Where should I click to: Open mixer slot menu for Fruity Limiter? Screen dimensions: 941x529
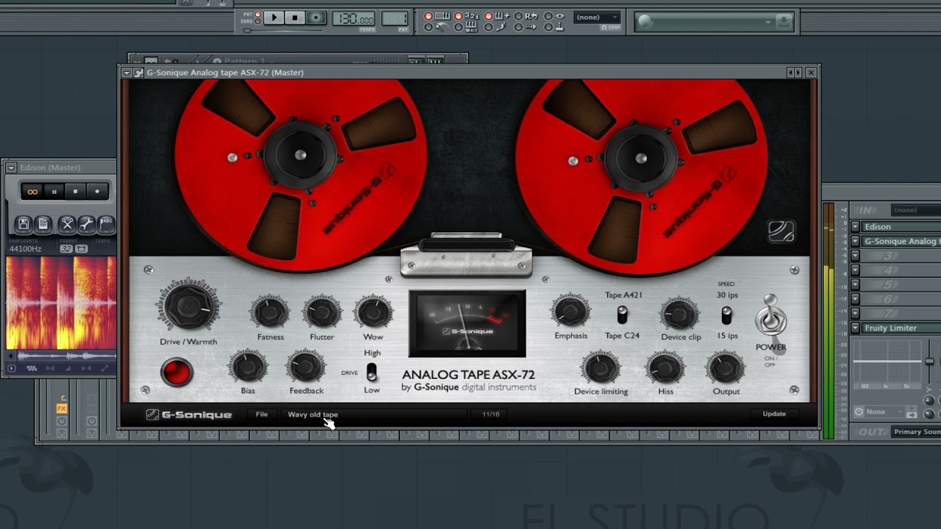[x=855, y=328]
